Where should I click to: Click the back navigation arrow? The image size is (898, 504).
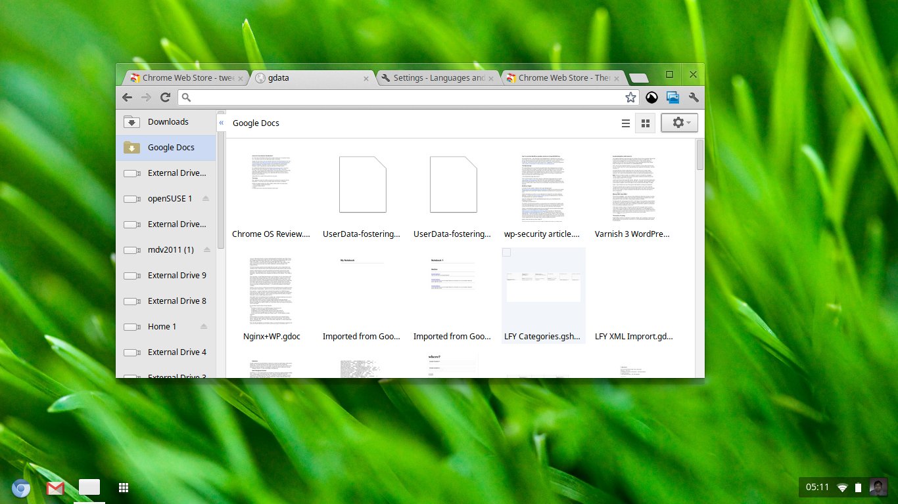(127, 97)
